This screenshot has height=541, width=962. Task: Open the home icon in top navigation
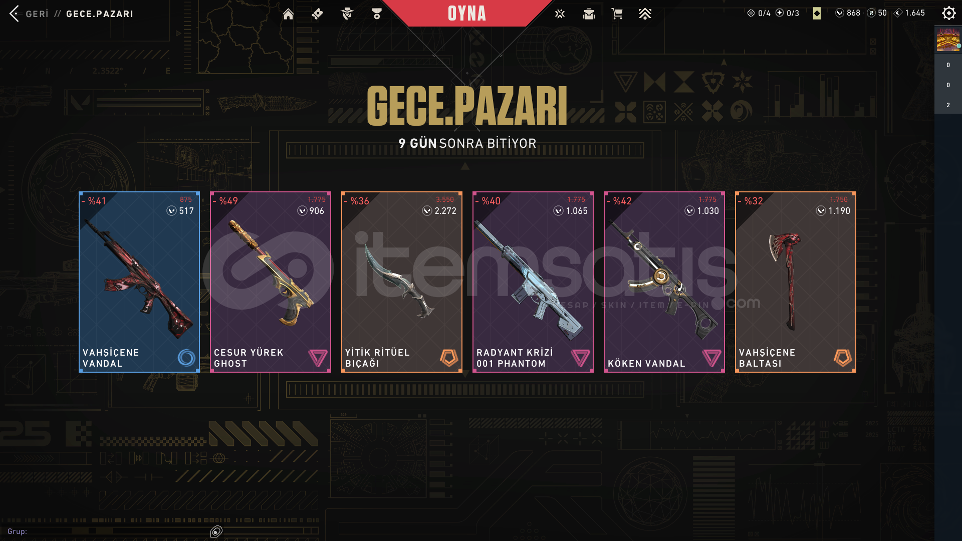(x=288, y=14)
